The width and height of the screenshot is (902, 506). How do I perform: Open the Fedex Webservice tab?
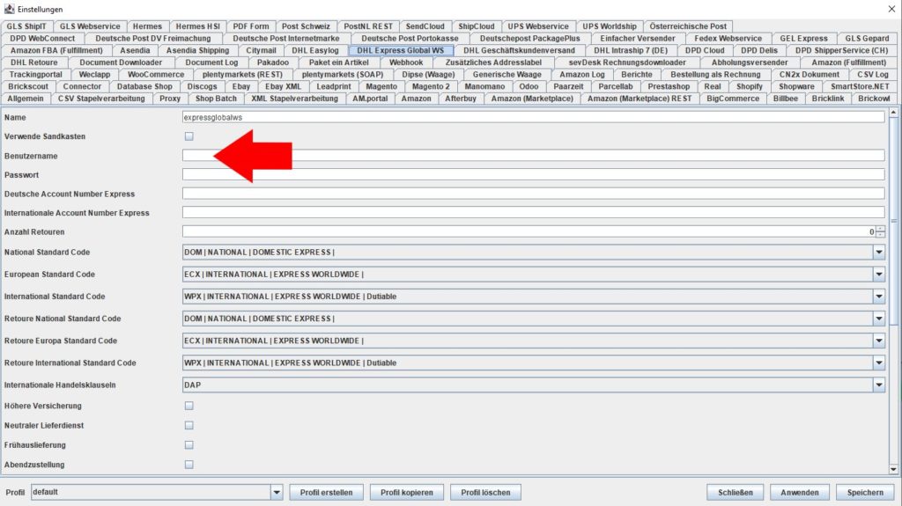(728, 39)
